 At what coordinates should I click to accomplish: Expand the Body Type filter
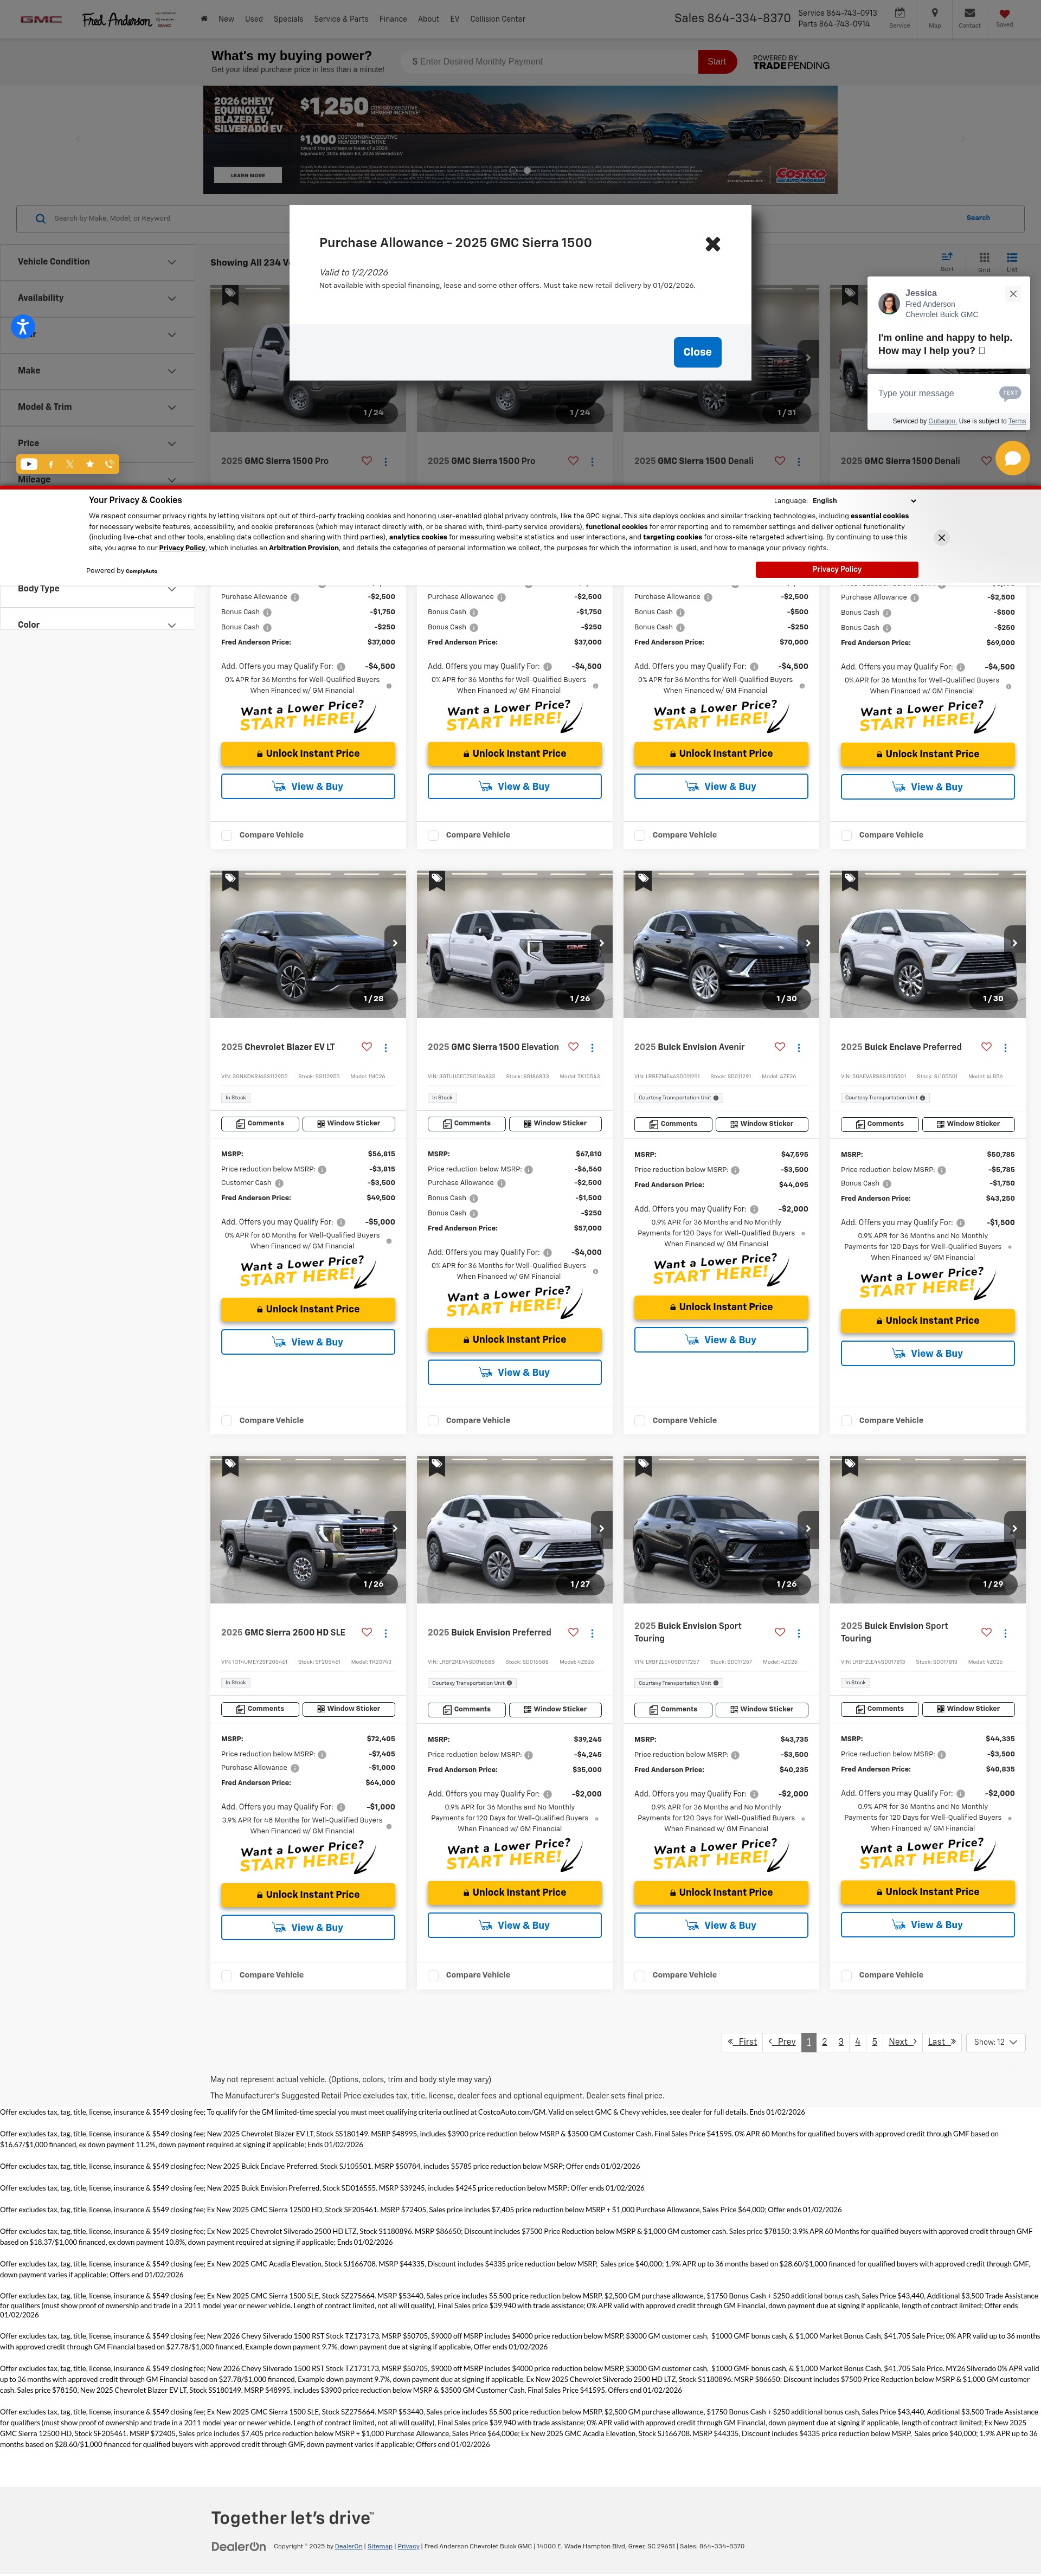pyautogui.click(x=97, y=589)
